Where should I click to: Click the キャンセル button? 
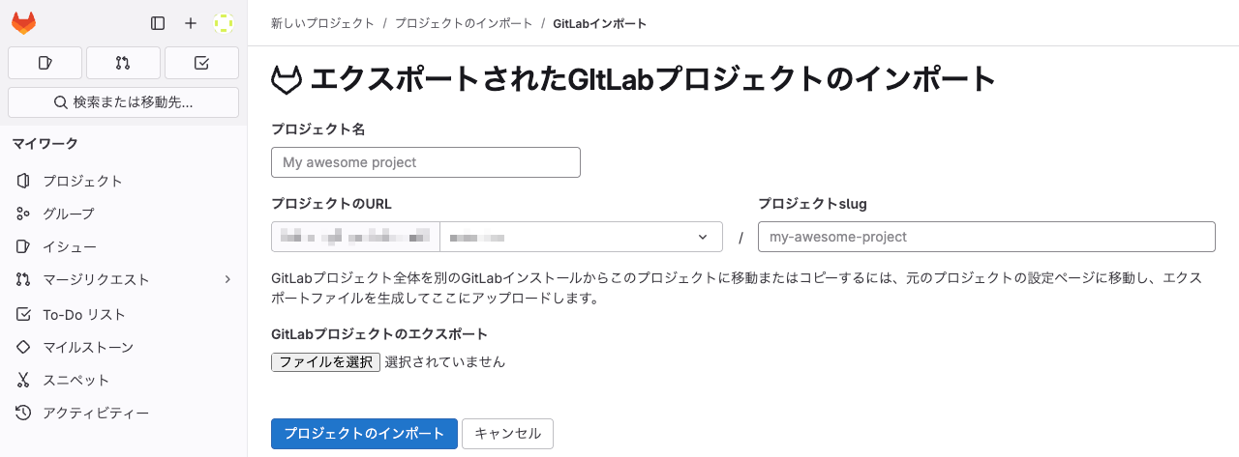click(508, 434)
